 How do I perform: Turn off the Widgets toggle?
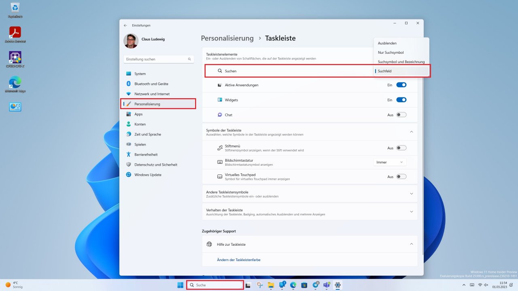(x=401, y=100)
